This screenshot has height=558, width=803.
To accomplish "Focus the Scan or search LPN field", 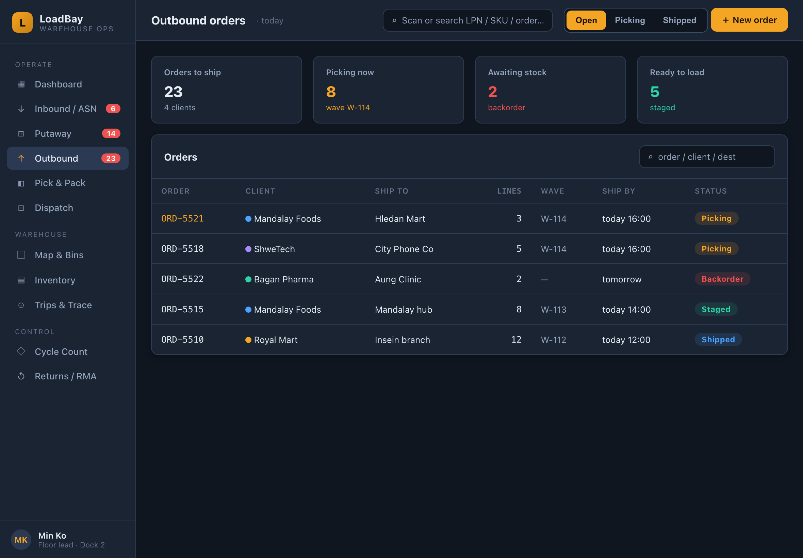I will [468, 20].
